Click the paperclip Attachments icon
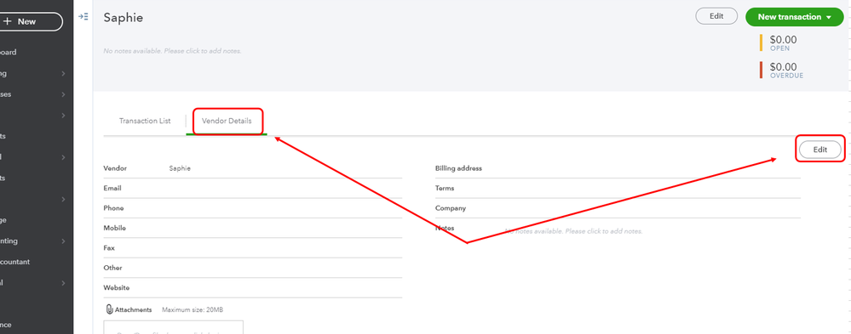 click(x=109, y=309)
